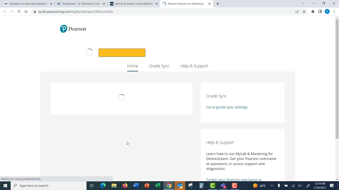Click the Windows search box

(48, 186)
